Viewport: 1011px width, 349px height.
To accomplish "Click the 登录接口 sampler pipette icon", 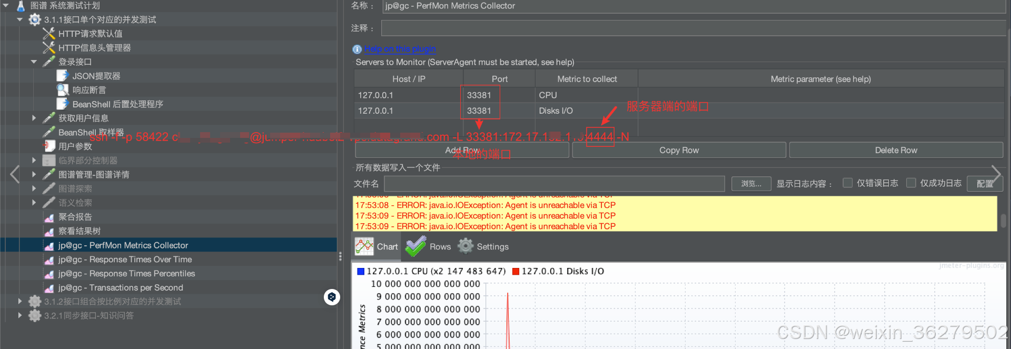I will pos(49,62).
